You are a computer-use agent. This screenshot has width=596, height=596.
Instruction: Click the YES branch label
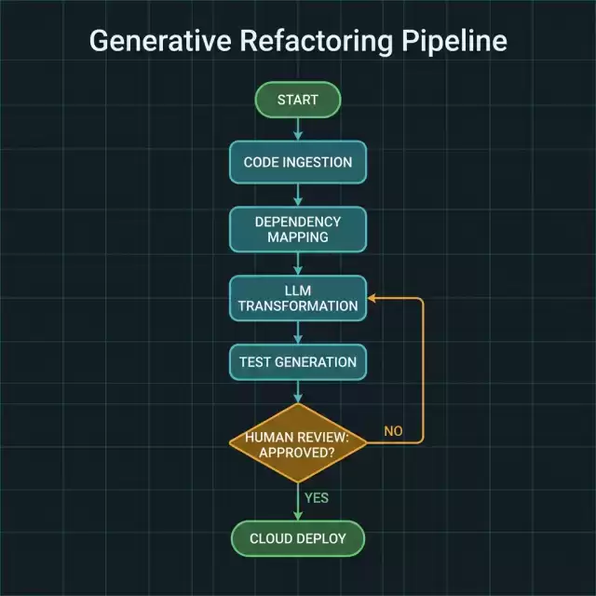pyautogui.click(x=317, y=498)
